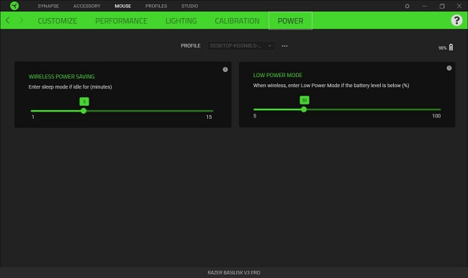This screenshot has width=468, height=278.
Task: Go back with the left arrow
Action: [8, 21]
